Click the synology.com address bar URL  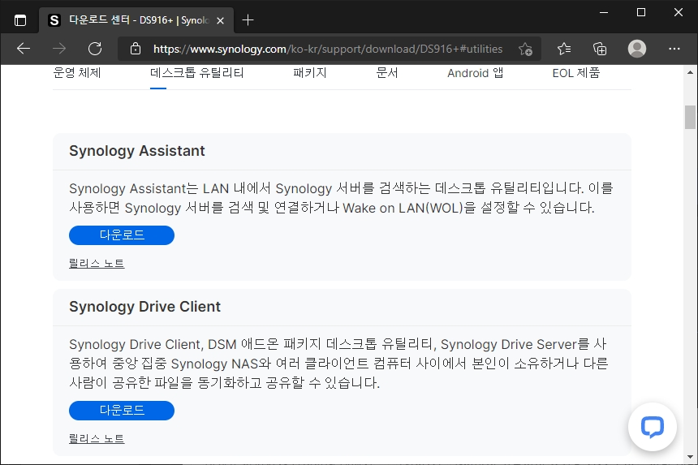328,49
